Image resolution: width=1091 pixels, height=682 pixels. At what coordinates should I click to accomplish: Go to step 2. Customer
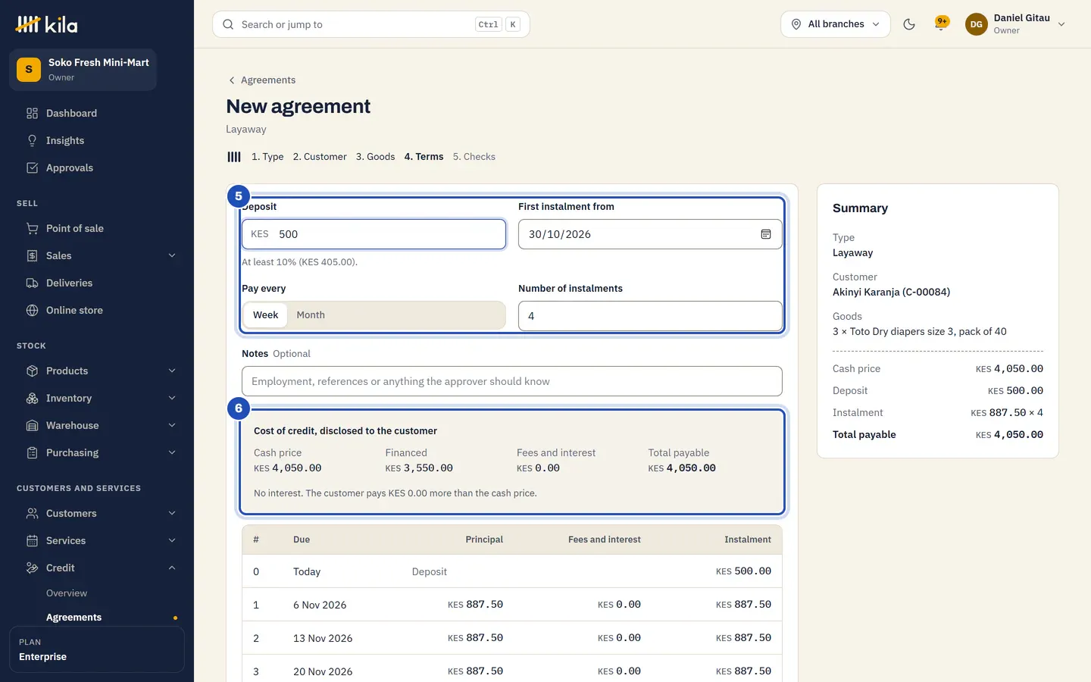point(320,157)
